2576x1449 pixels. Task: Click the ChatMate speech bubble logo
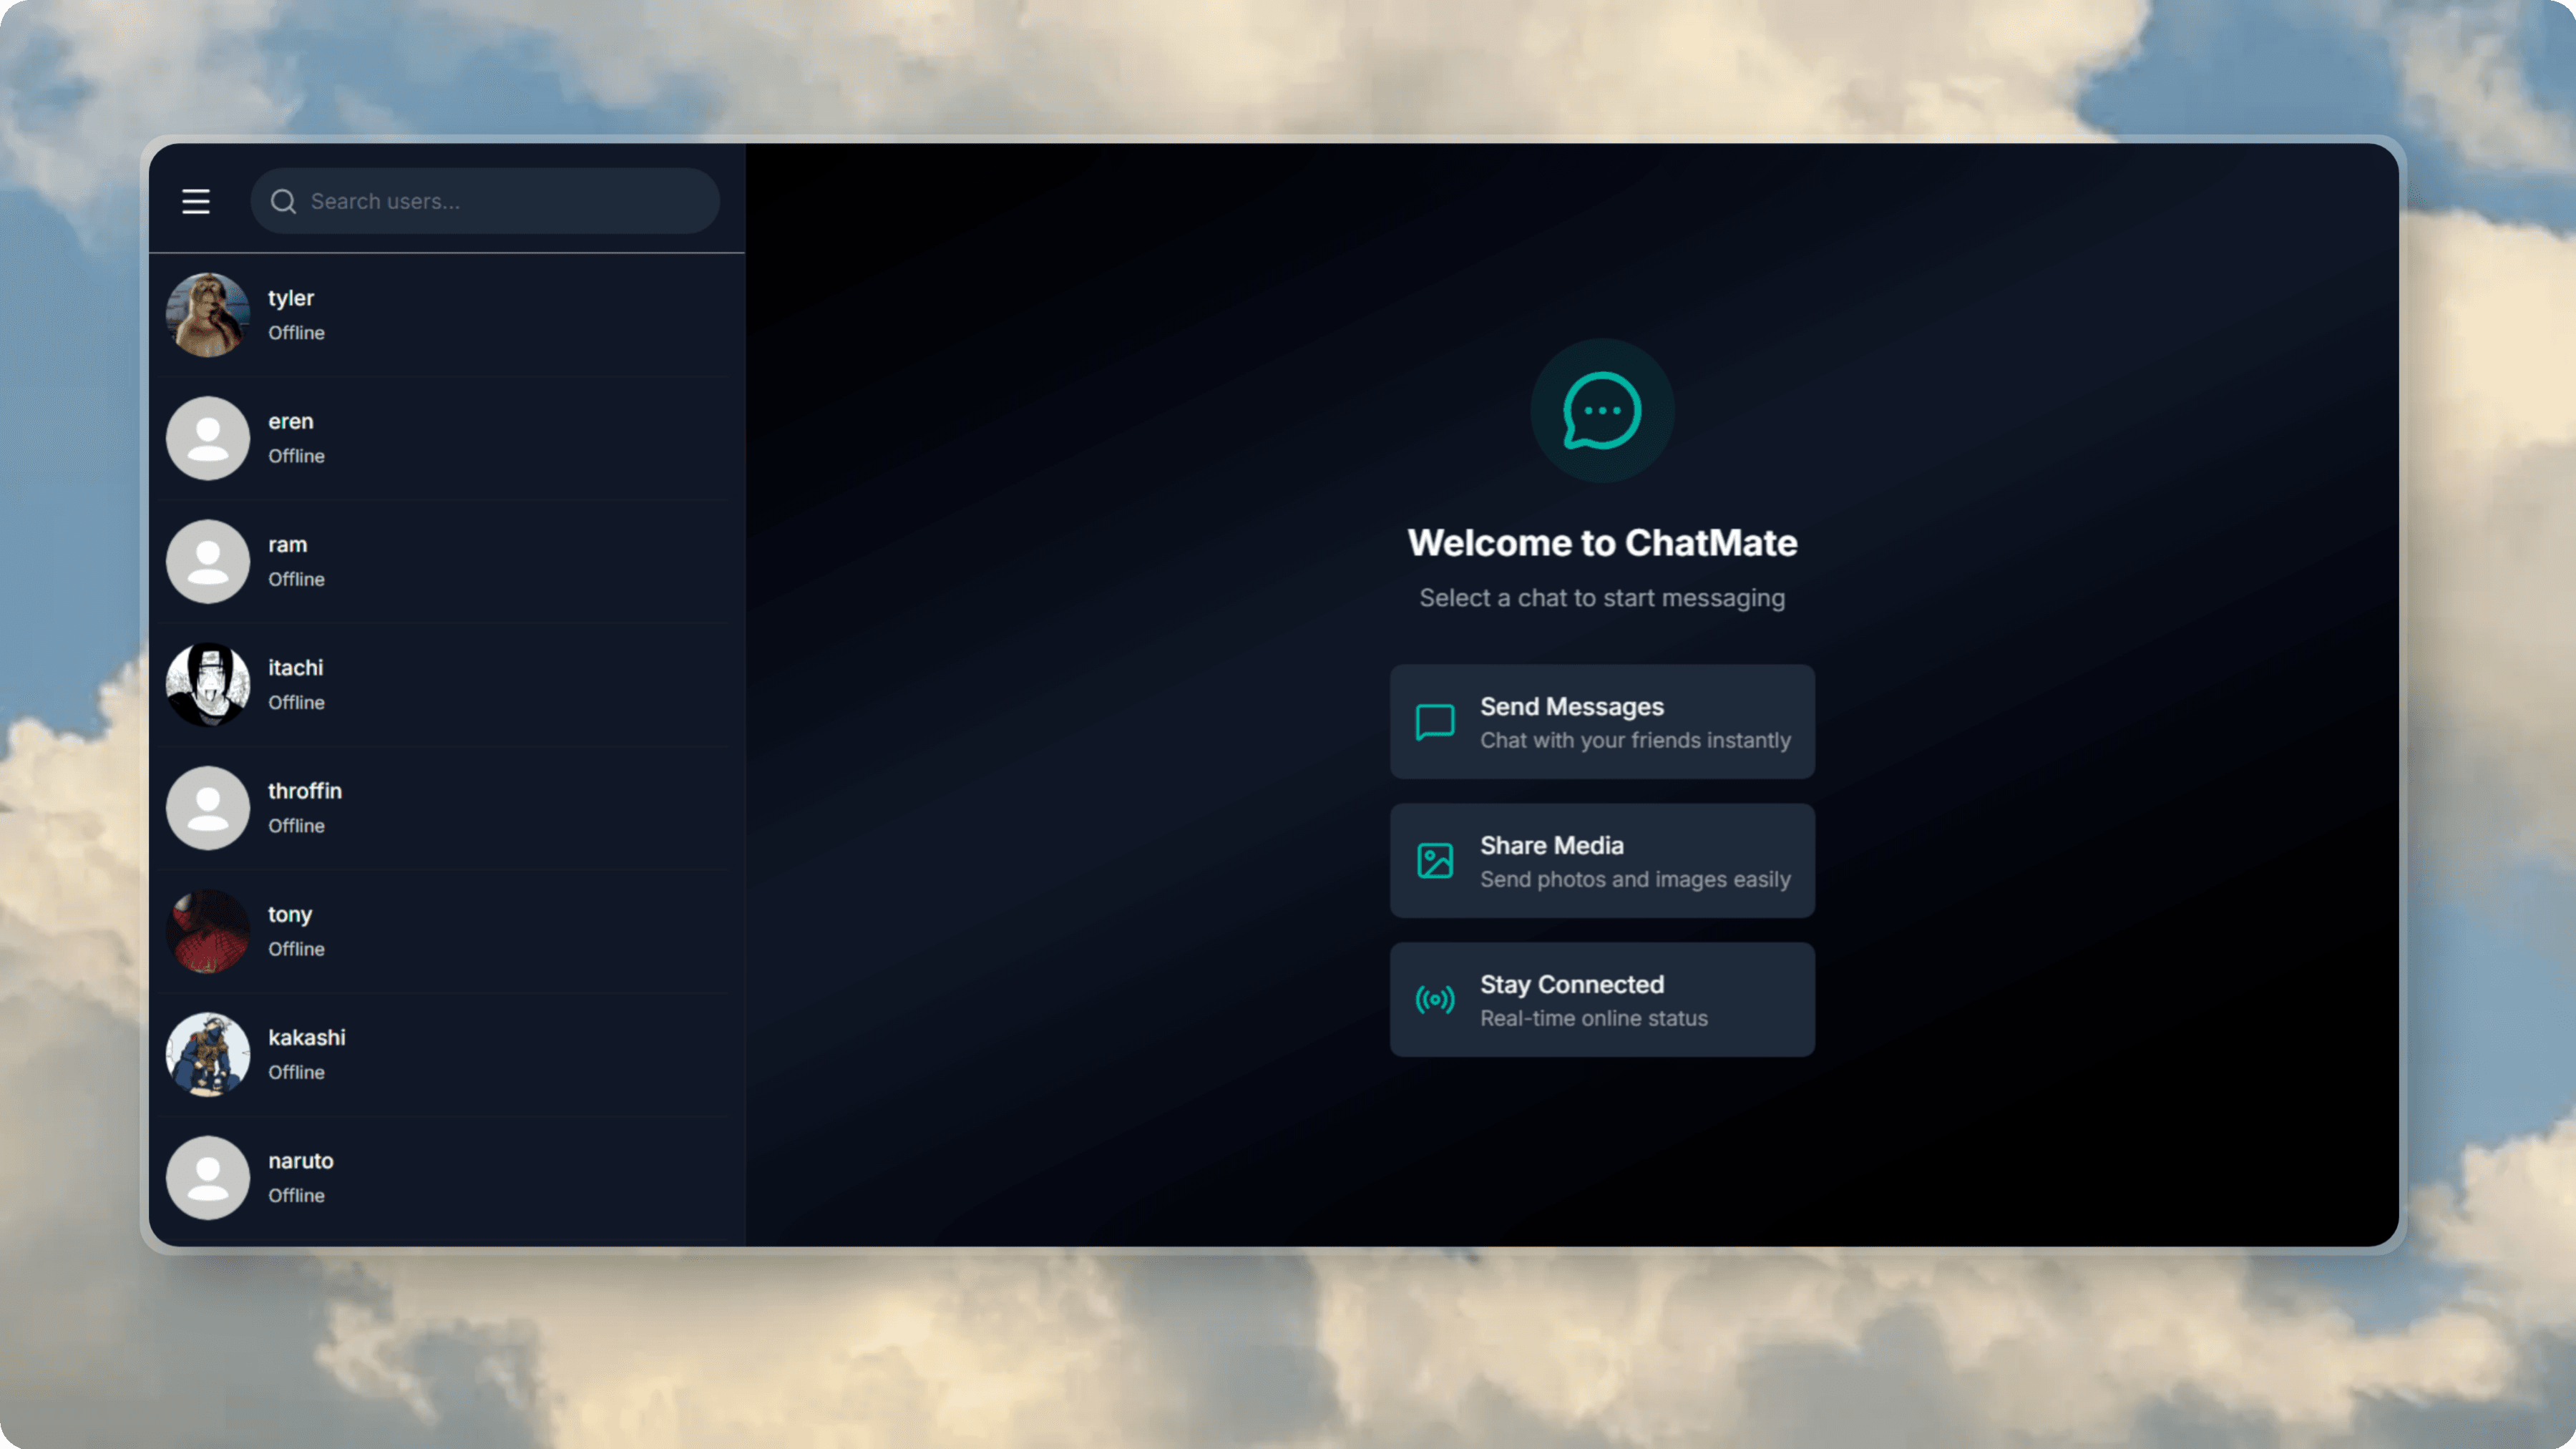pos(1601,410)
